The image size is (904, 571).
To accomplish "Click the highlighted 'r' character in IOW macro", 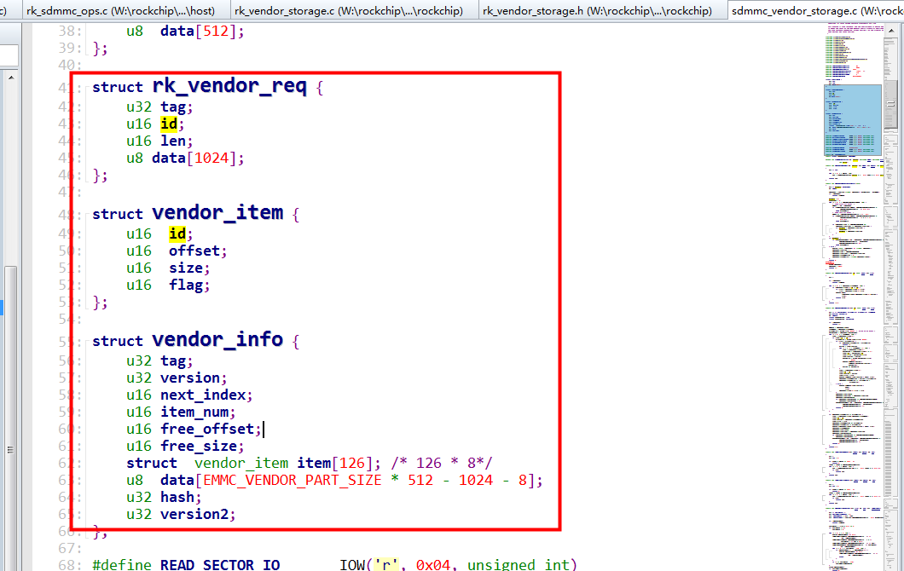I will pyautogui.click(x=385, y=564).
